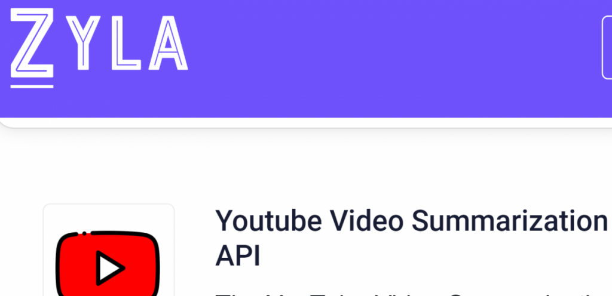Screen dimensions: 612x296
Task: Click the word Summarization in the heading
Action: click(510, 220)
